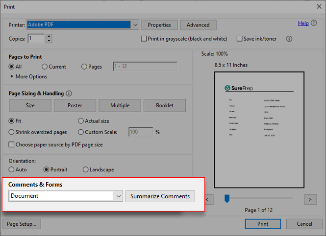This screenshot has width=326, height=236.
Task: Expand More Options under Pages to Print
Action: (x=12, y=77)
